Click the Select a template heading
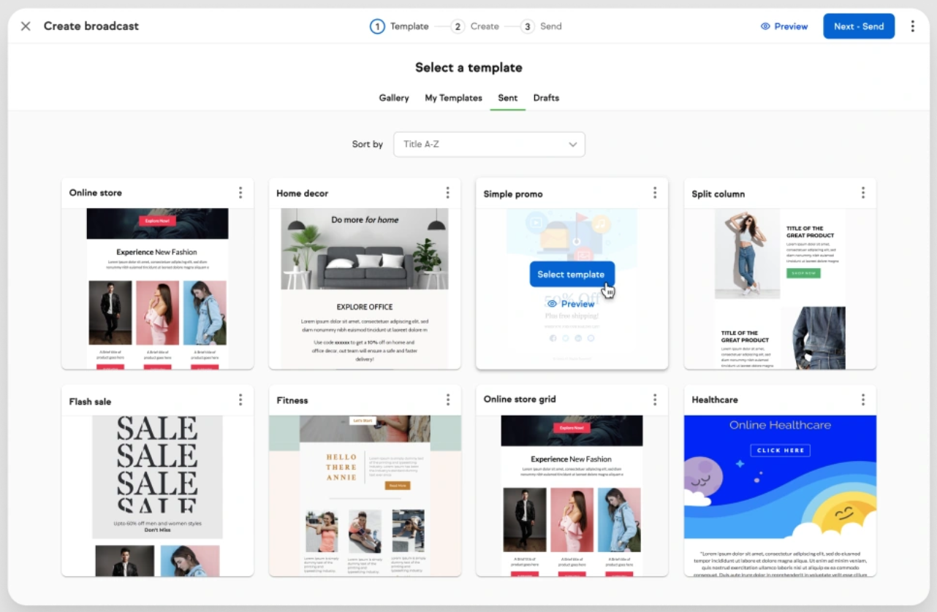The height and width of the screenshot is (612, 937). pos(468,67)
